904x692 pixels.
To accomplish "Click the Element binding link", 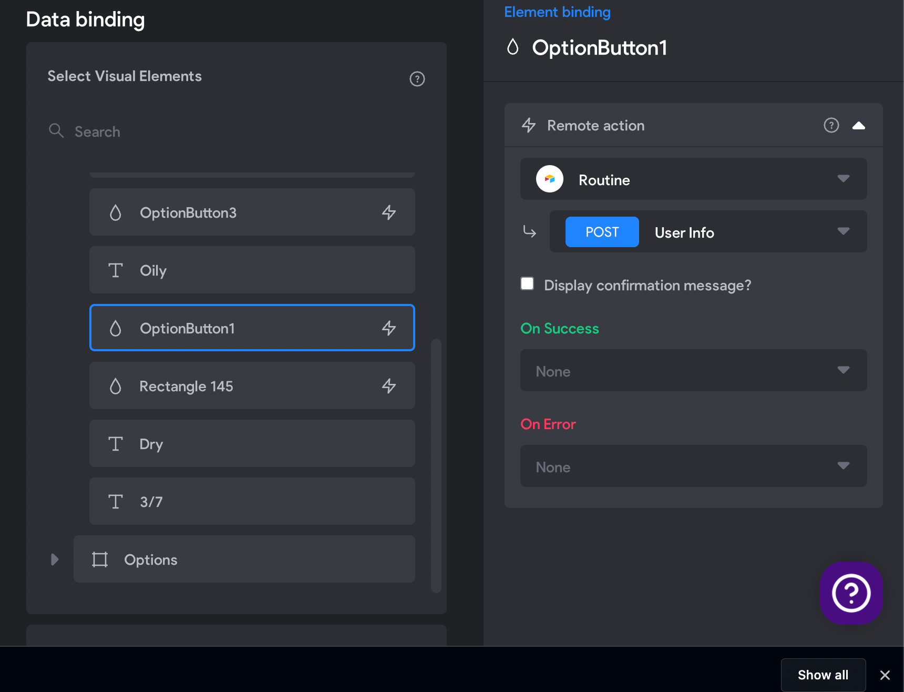I will (x=557, y=12).
